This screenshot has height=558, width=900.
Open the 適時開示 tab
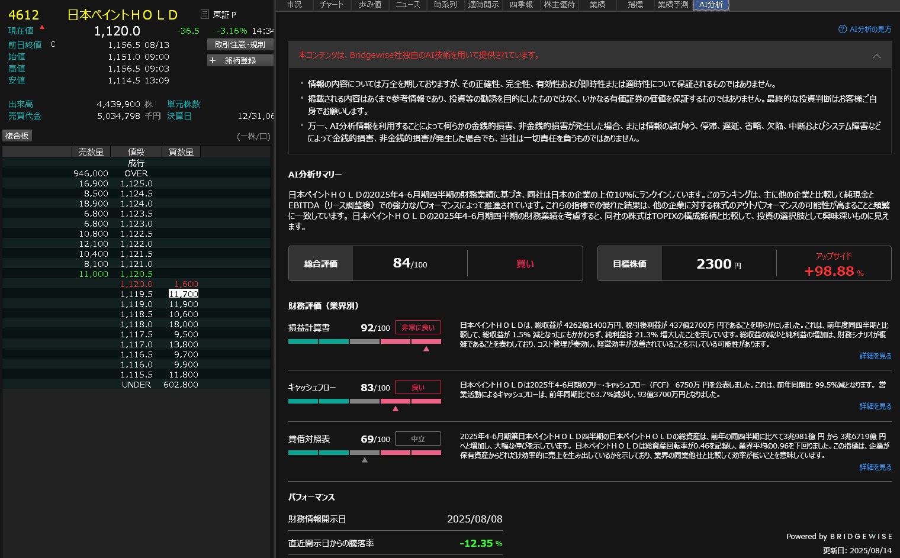[484, 5]
